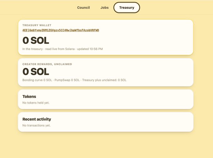213x158 pixels.
Task: Click the Tokens heading
Action: pos(29,96)
